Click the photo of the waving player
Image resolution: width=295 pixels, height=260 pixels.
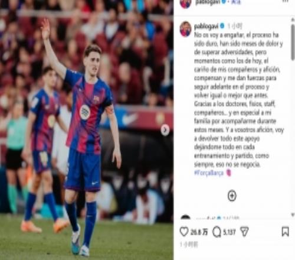click(87, 130)
